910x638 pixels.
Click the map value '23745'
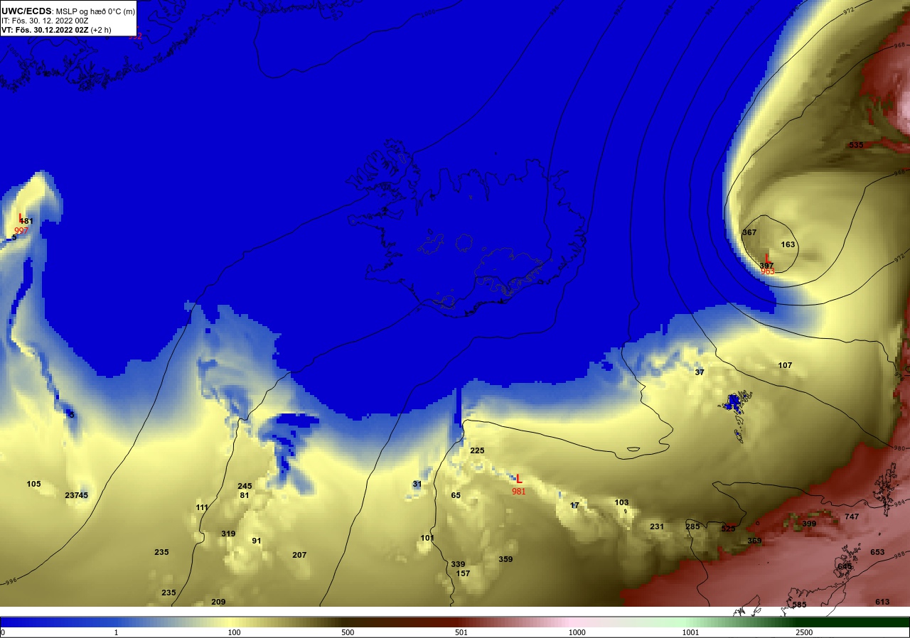(76, 495)
